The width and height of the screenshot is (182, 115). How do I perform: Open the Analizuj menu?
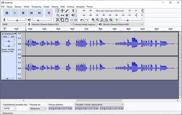(x=70, y=7)
